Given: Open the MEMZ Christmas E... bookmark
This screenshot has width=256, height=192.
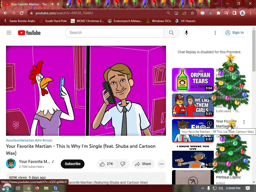Looking at the screenshot, I should 87,21.
